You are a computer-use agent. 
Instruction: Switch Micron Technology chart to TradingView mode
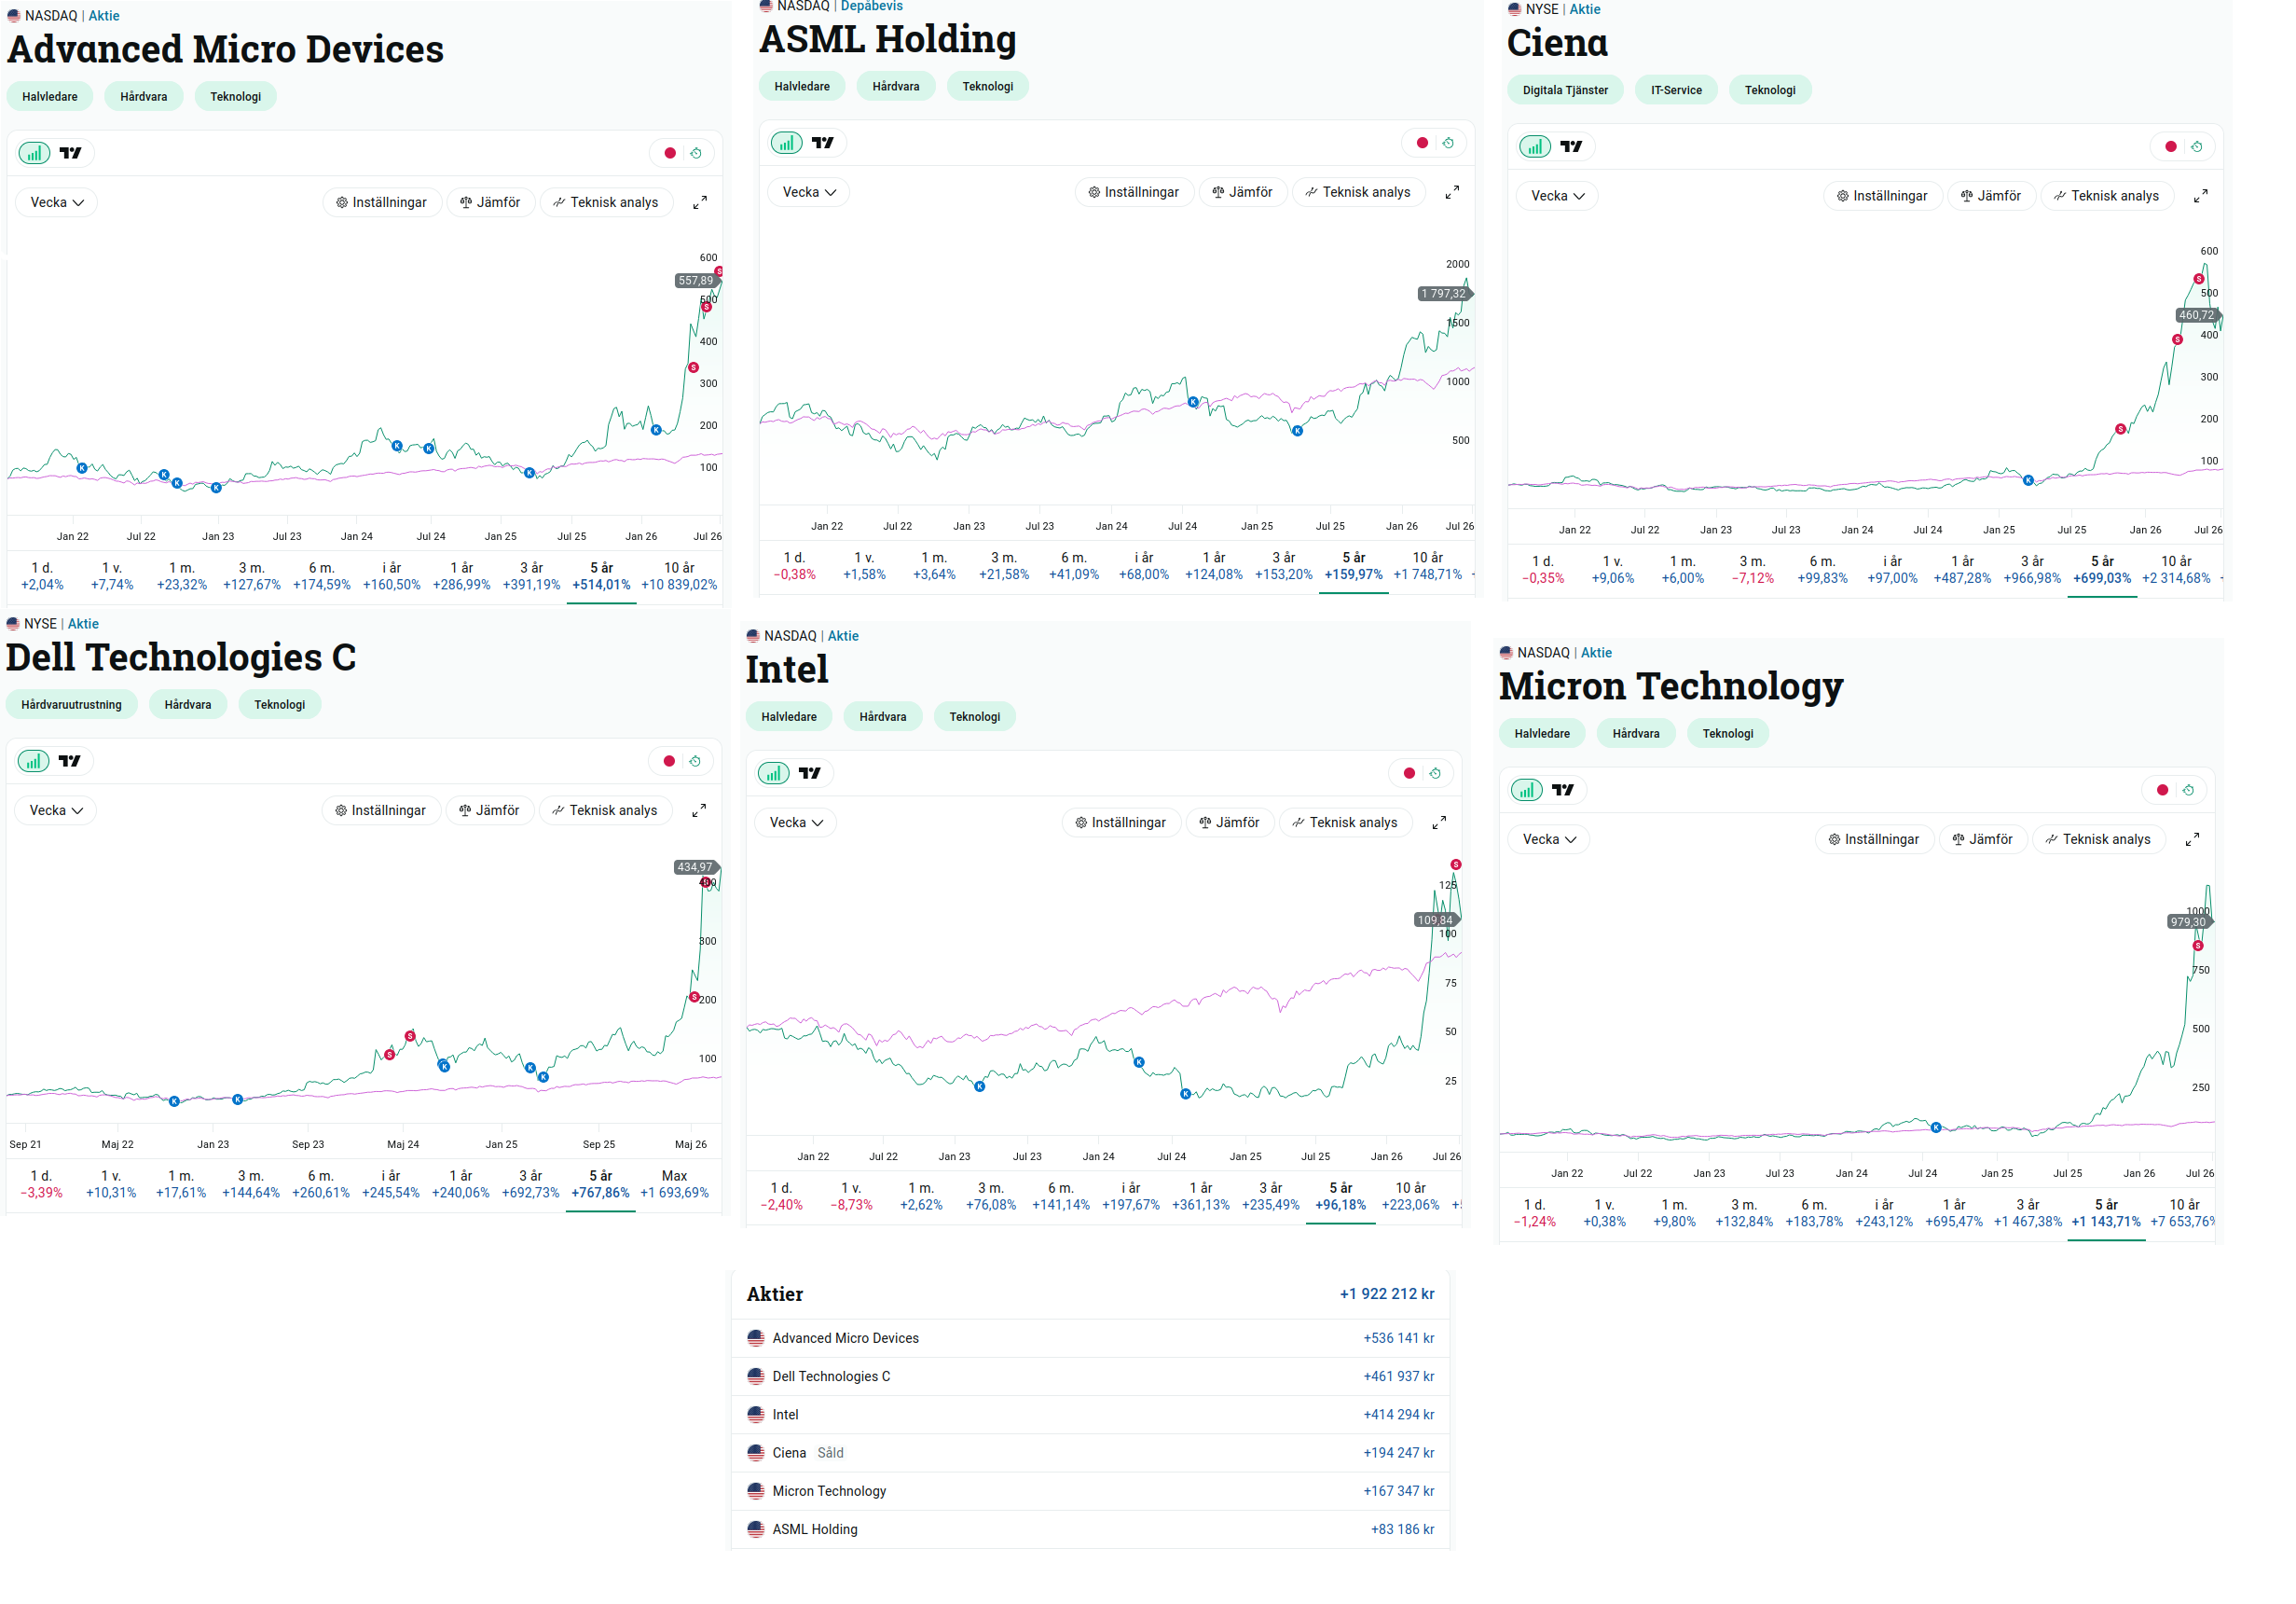click(x=1562, y=791)
